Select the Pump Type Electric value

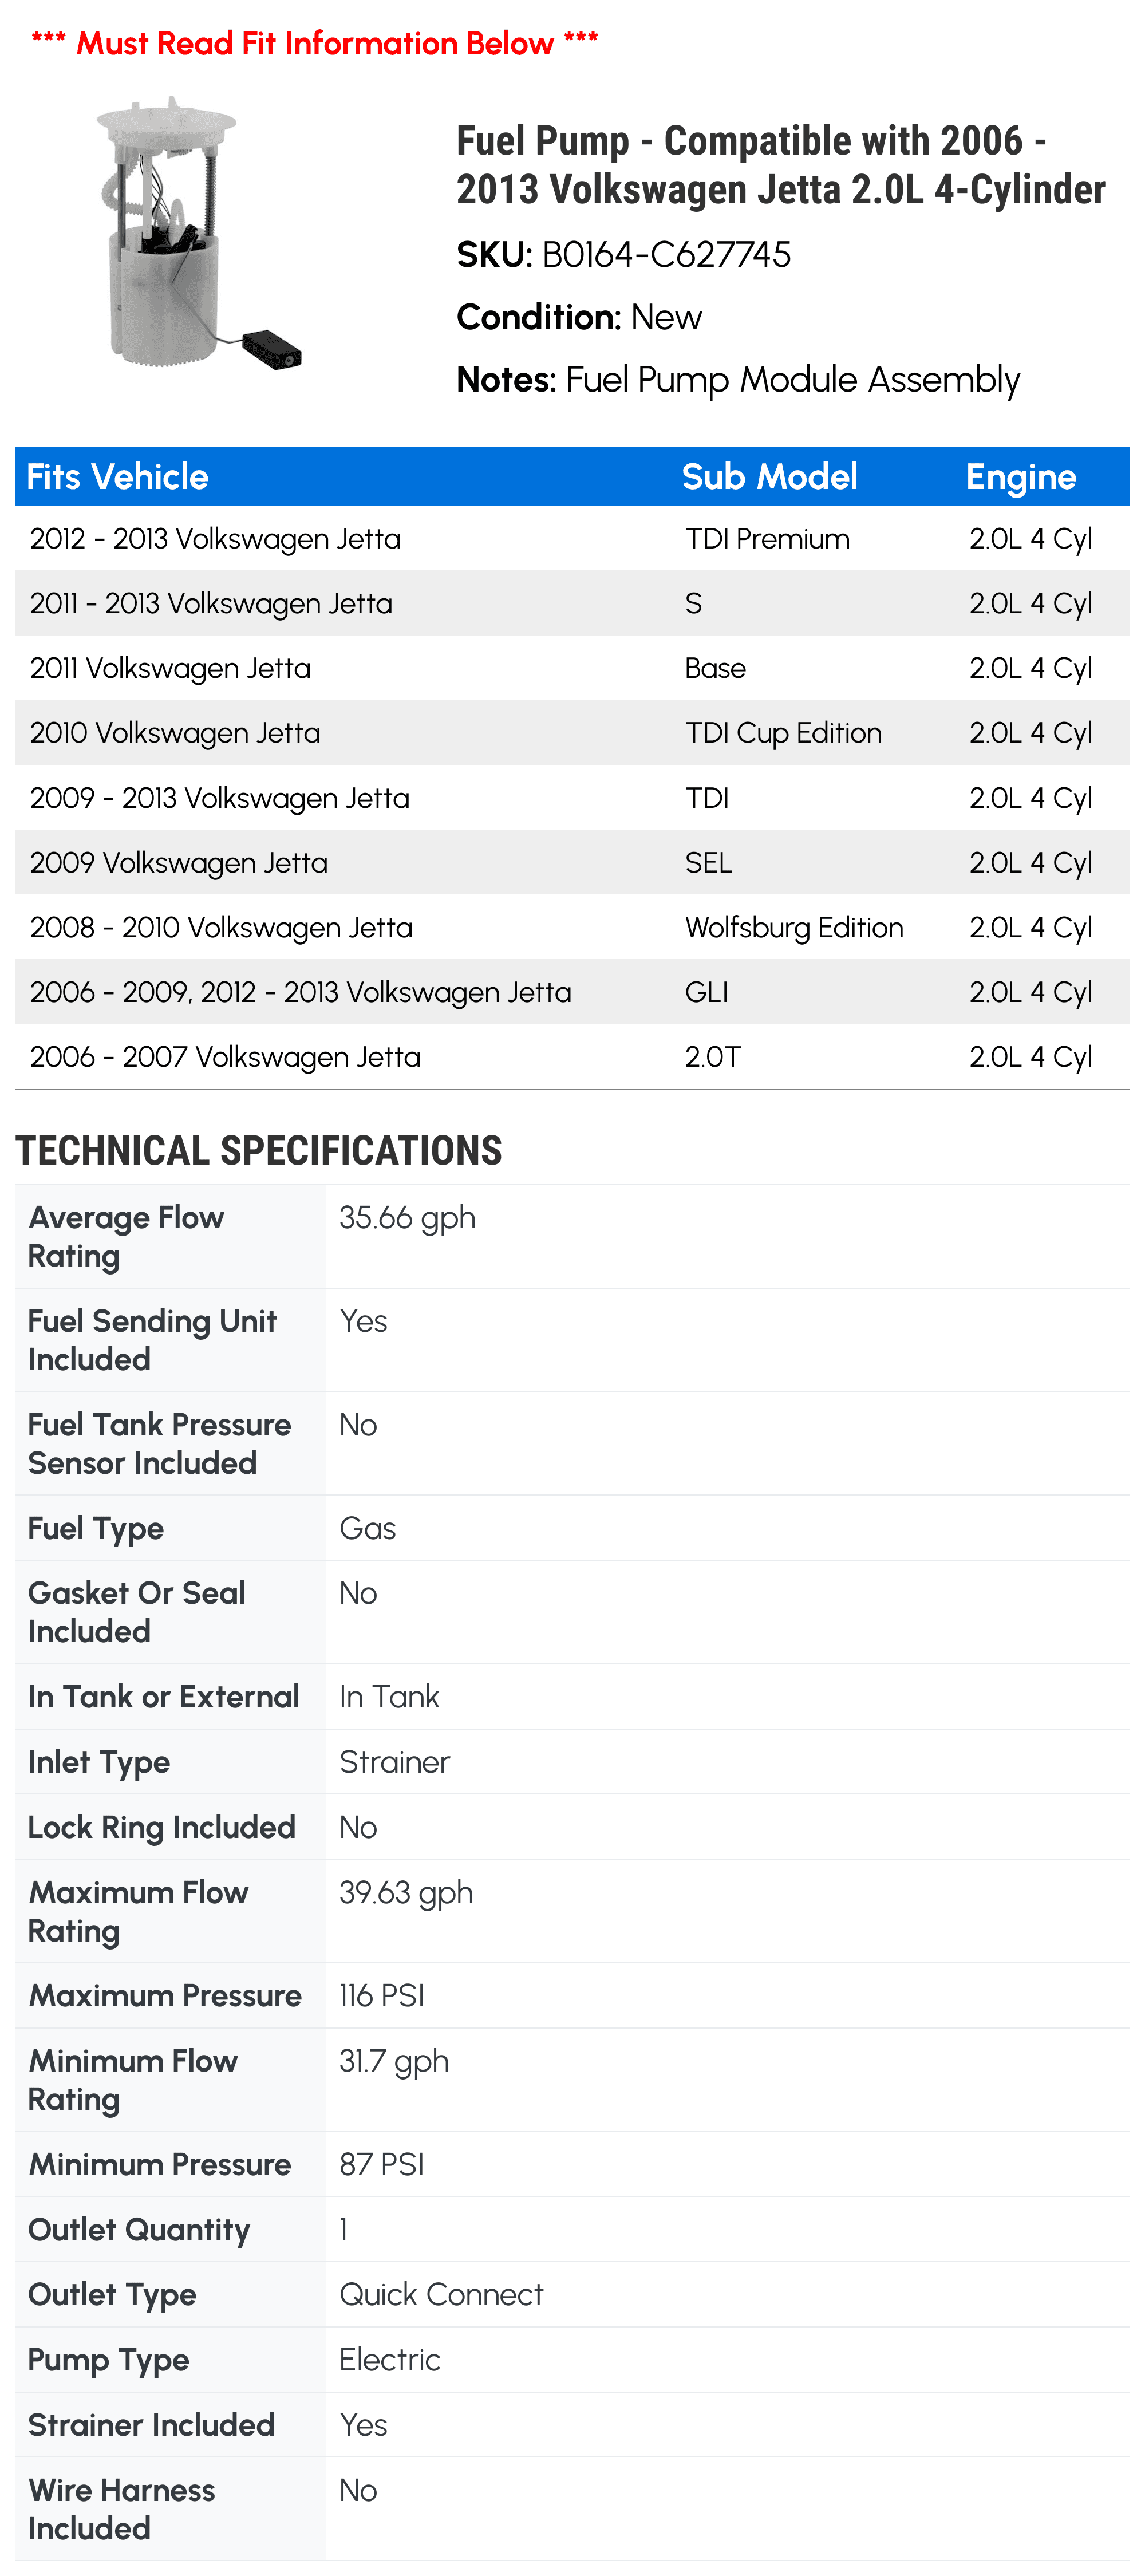(x=390, y=2360)
